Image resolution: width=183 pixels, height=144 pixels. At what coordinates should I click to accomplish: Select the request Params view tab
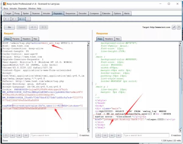[16, 39]
